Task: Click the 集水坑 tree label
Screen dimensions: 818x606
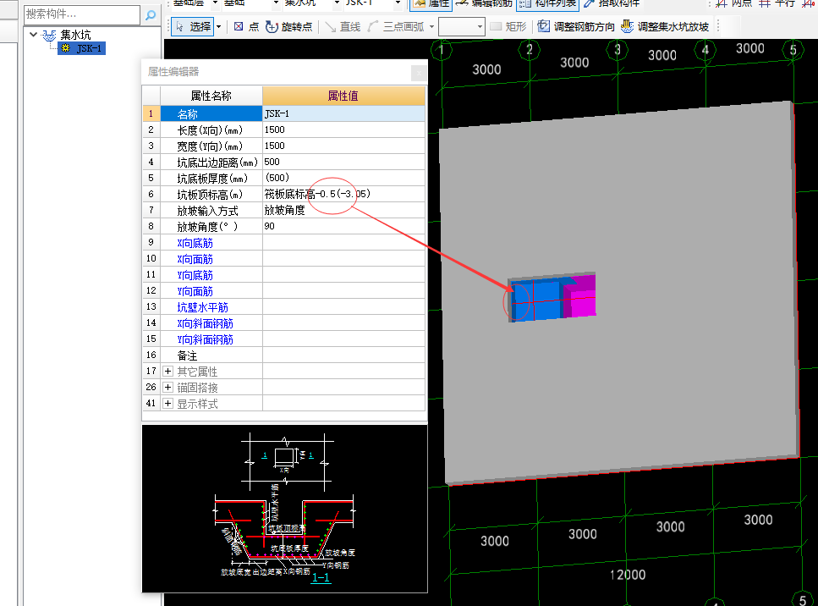Action: pos(75,35)
